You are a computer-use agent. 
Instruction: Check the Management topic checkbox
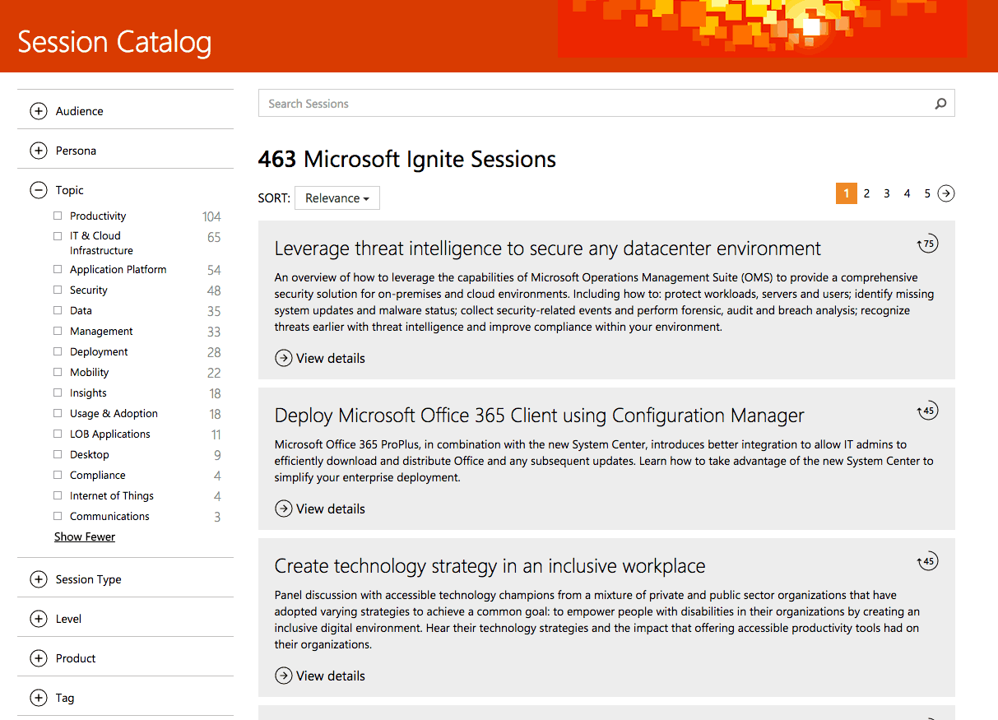[x=58, y=331]
